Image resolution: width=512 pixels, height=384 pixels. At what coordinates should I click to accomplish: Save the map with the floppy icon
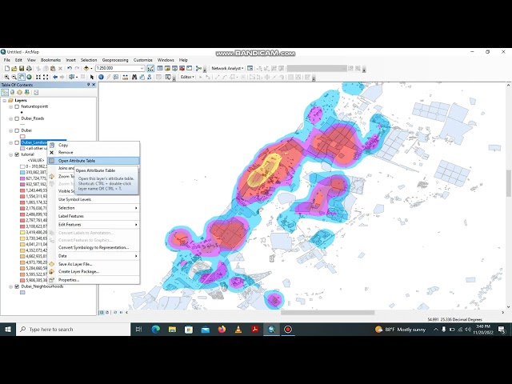coord(22,68)
